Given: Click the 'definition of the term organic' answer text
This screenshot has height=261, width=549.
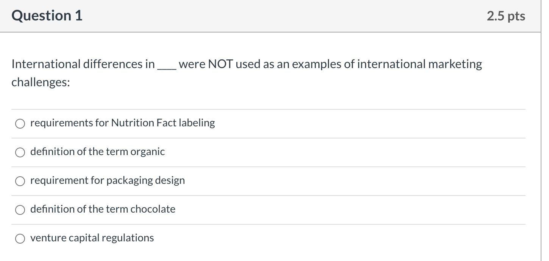Looking at the screenshot, I should click(x=97, y=151).
